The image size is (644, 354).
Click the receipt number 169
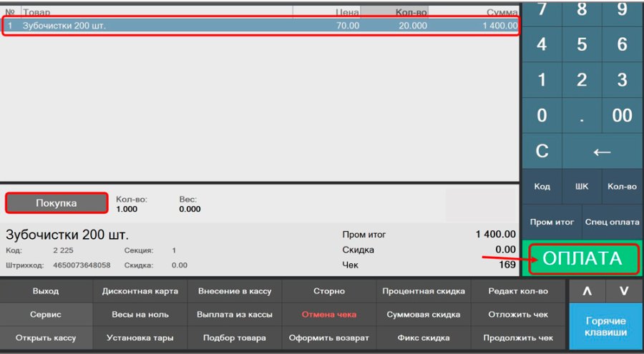pyautogui.click(x=507, y=265)
